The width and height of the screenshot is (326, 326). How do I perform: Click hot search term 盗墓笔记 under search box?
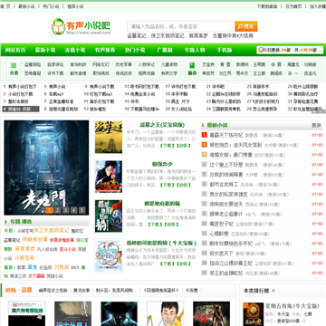click(x=137, y=36)
